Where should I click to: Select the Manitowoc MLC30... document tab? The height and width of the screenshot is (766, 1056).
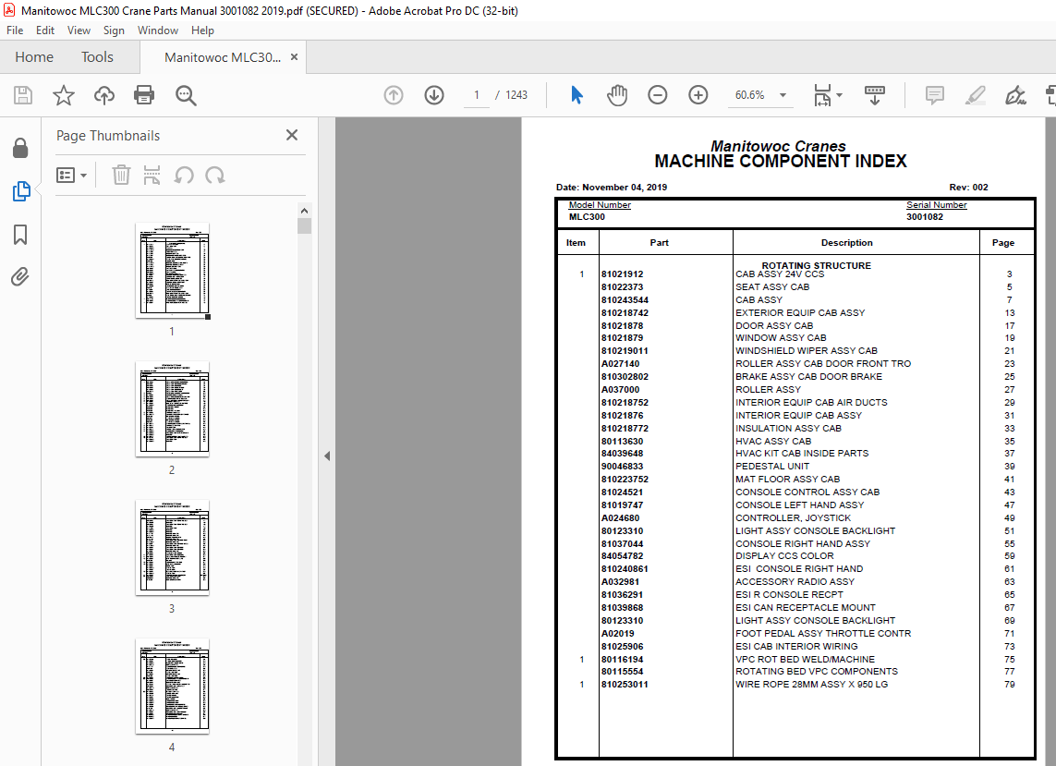tap(223, 57)
